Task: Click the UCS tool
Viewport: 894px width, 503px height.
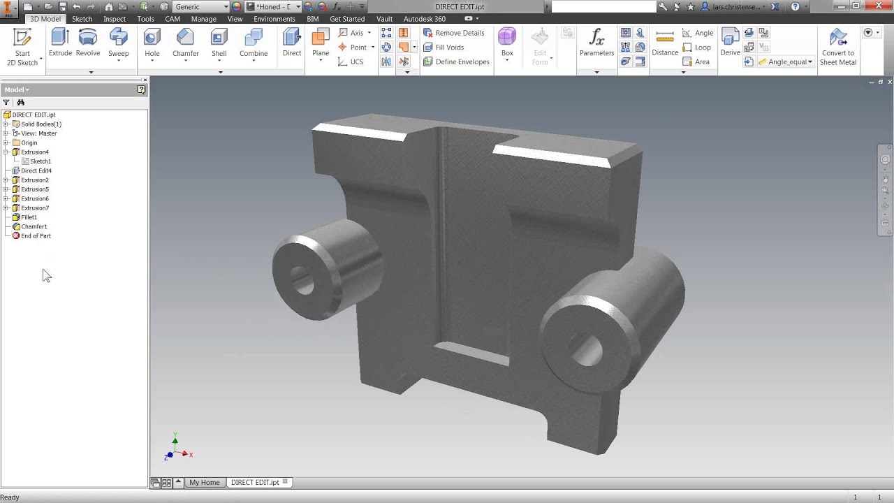Action: [351, 61]
